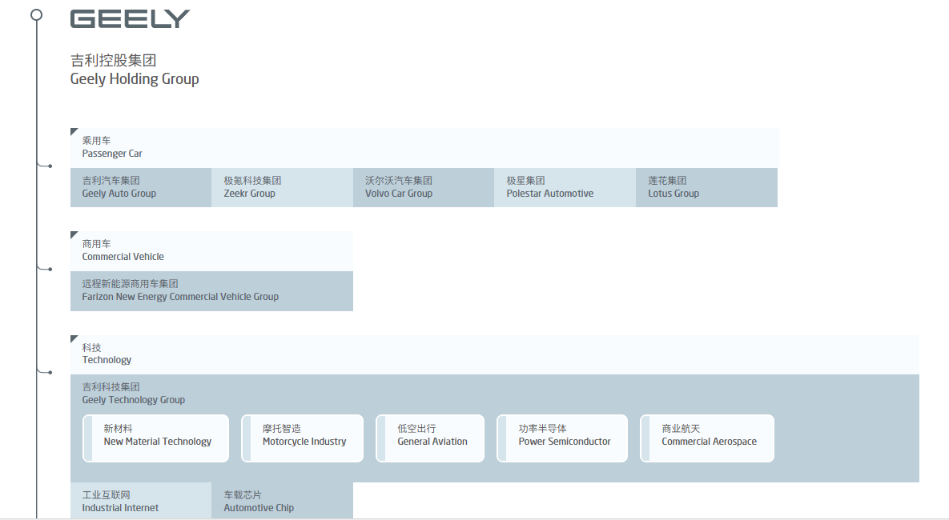Screen dimensions: 949x520
Task: Open the Power Semiconductor card
Action: (x=563, y=438)
